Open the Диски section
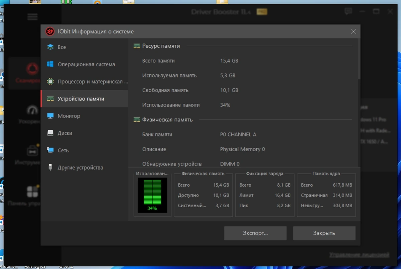 tap(84, 133)
